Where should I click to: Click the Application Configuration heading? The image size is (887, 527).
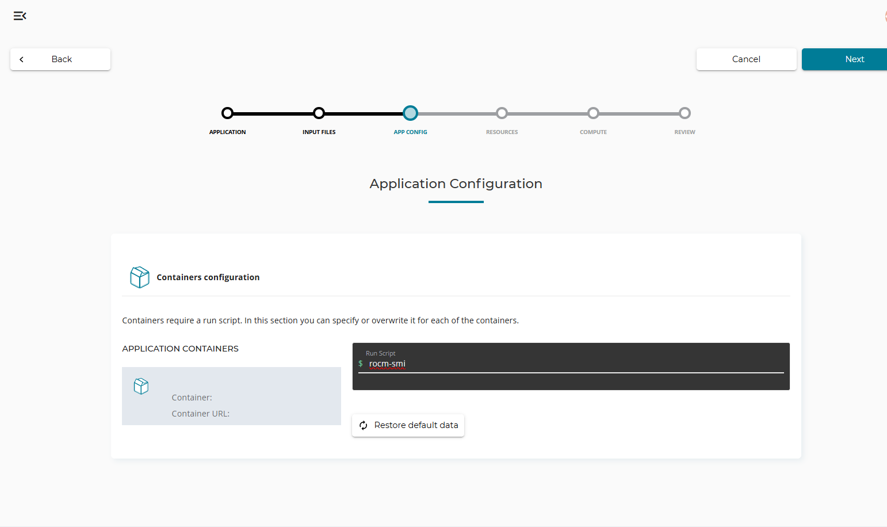(456, 184)
